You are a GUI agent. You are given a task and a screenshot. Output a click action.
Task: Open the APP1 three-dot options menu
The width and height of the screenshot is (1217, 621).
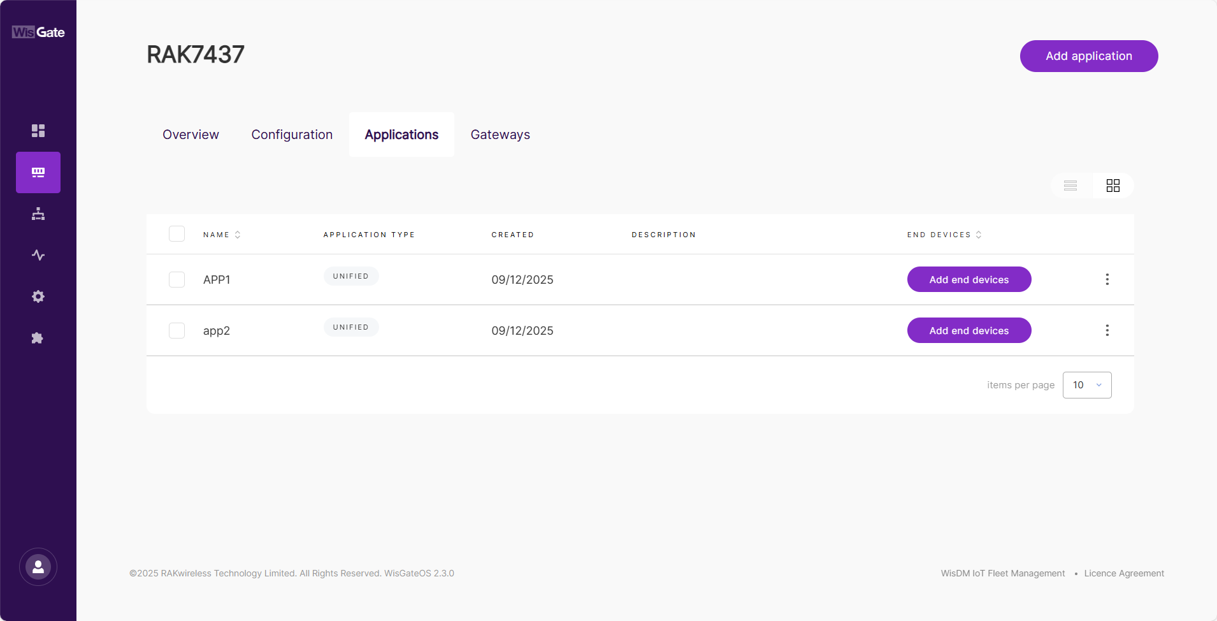point(1107,279)
